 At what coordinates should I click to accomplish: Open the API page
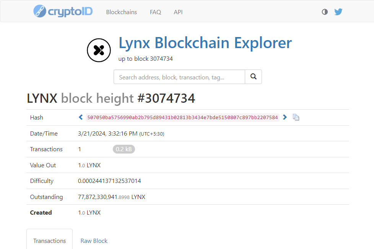click(178, 12)
